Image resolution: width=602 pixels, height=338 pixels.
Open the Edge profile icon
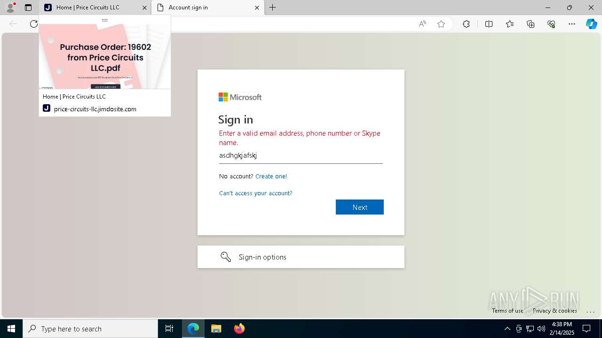(x=10, y=8)
